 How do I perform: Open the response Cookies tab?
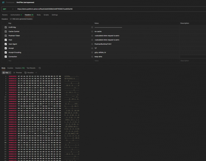(10, 68)
